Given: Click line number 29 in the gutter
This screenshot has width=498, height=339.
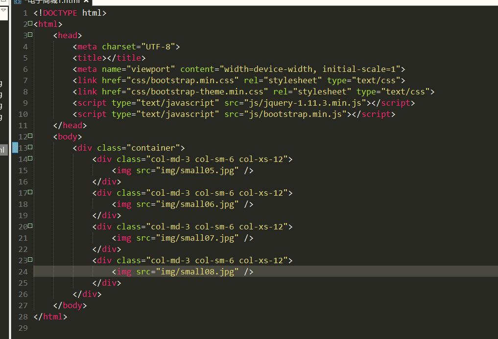Looking at the screenshot, I should click(23, 328).
